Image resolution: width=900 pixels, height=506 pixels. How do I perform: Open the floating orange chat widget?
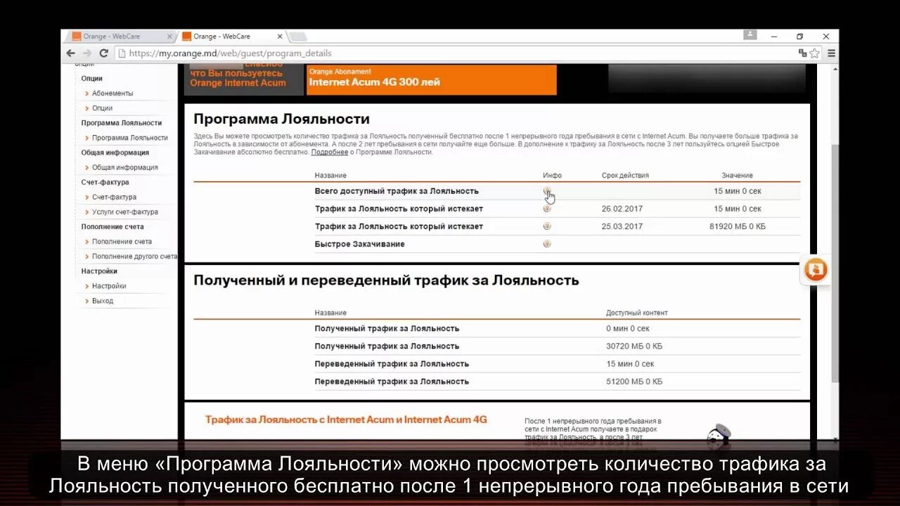tap(816, 271)
